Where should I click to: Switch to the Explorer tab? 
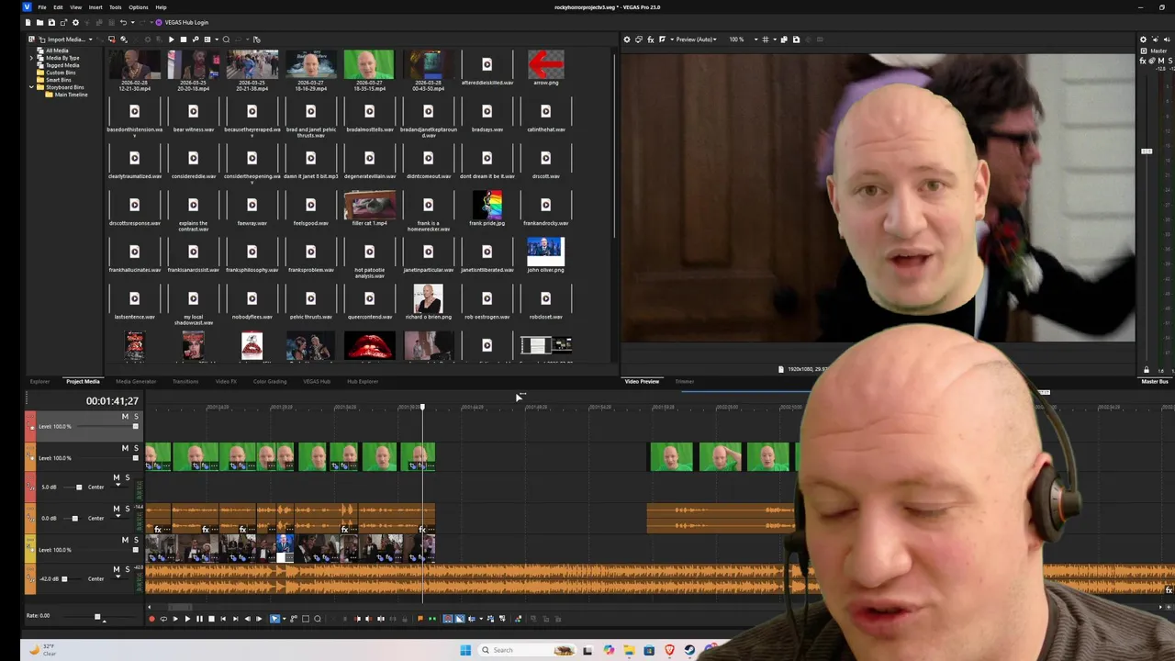tap(39, 381)
